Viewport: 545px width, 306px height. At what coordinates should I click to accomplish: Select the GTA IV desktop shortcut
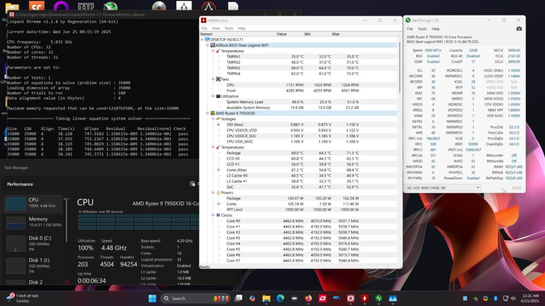point(86,6)
